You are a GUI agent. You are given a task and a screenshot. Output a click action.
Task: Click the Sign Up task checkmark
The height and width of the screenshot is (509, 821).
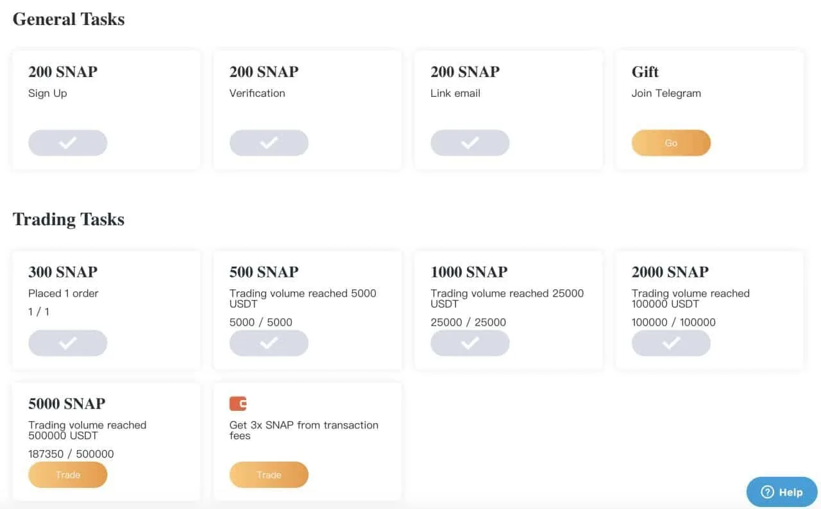(67, 143)
